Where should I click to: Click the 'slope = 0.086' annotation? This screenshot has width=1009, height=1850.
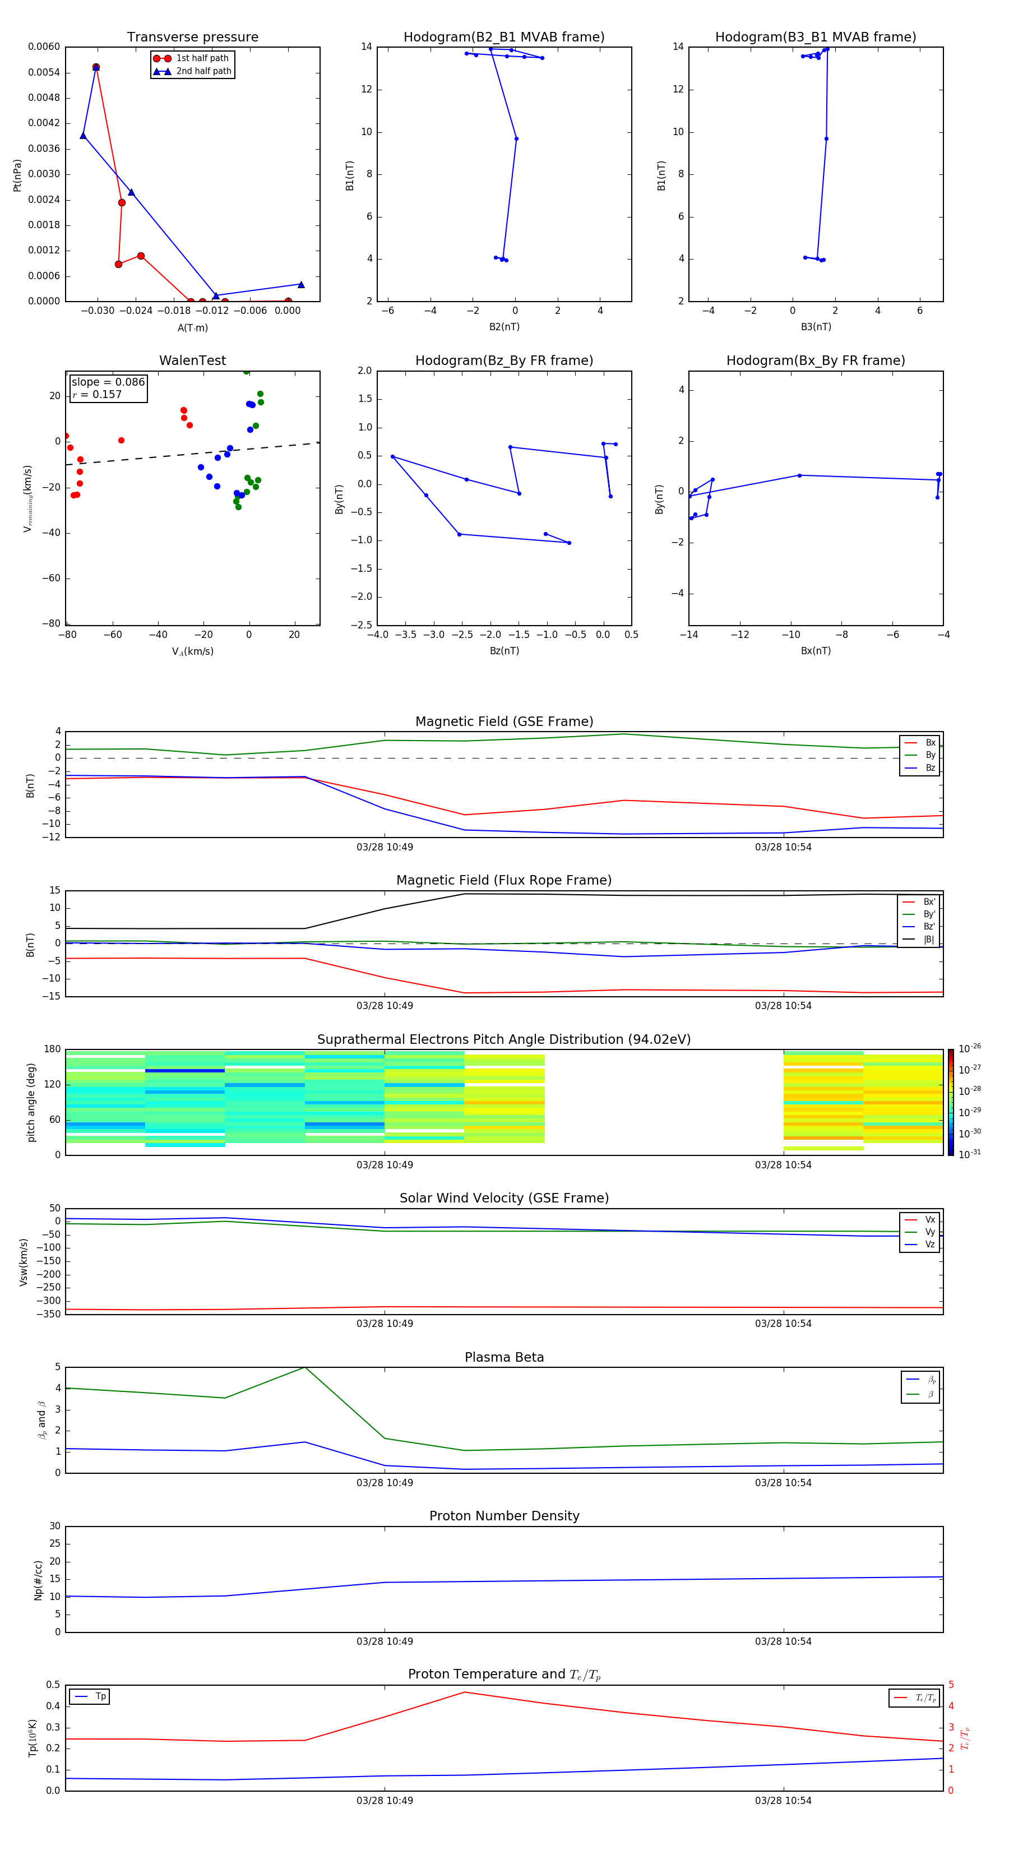(x=108, y=382)
